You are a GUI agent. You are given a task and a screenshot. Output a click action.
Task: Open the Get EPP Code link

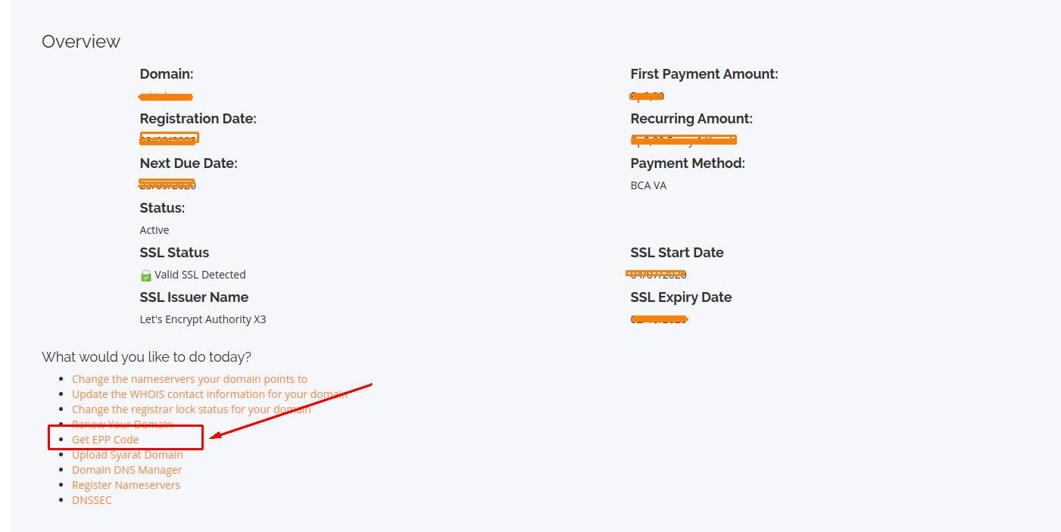pos(105,440)
